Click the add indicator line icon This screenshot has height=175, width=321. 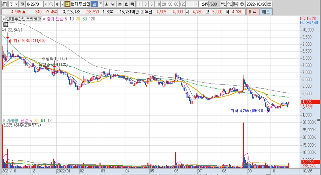230,4
